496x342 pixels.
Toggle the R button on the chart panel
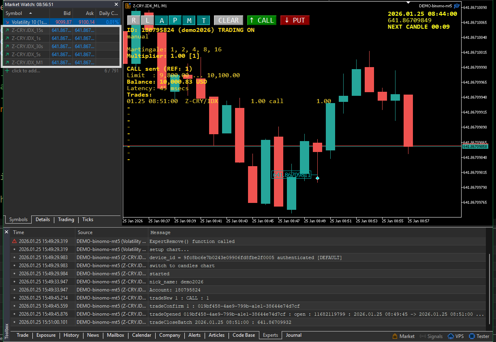click(134, 20)
